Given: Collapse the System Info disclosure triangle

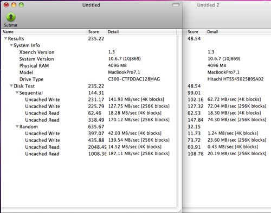Looking at the screenshot, I should pos(11,45).
